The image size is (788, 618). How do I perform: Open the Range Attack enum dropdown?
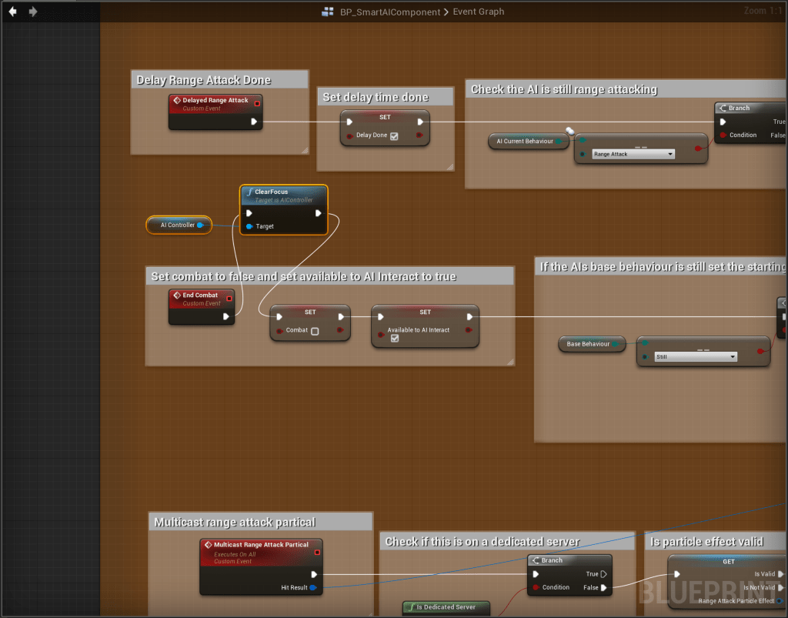[x=633, y=154]
